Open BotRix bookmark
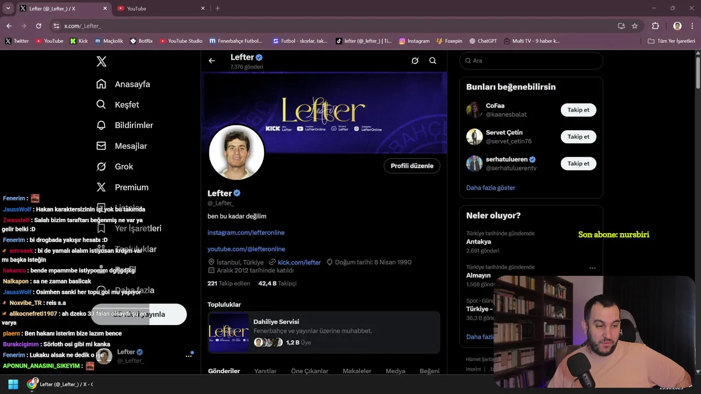Image resolution: width=701 pixels, height=394 pixels. (141, 41)
